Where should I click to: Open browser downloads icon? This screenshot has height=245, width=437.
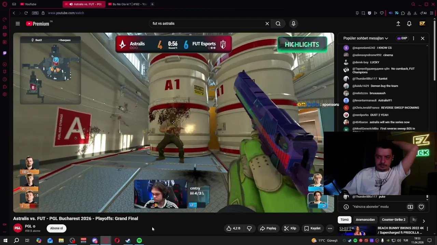(x=415, y=13)
